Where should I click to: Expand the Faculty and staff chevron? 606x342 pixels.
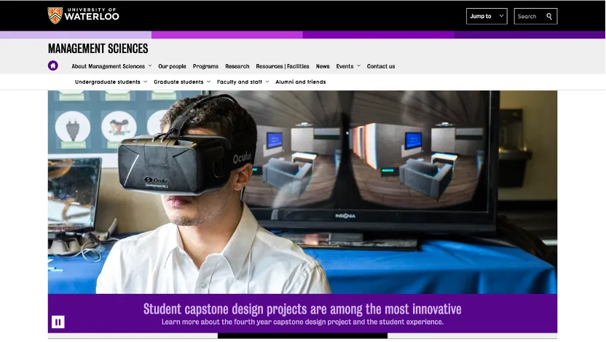(x=267, y=82)
